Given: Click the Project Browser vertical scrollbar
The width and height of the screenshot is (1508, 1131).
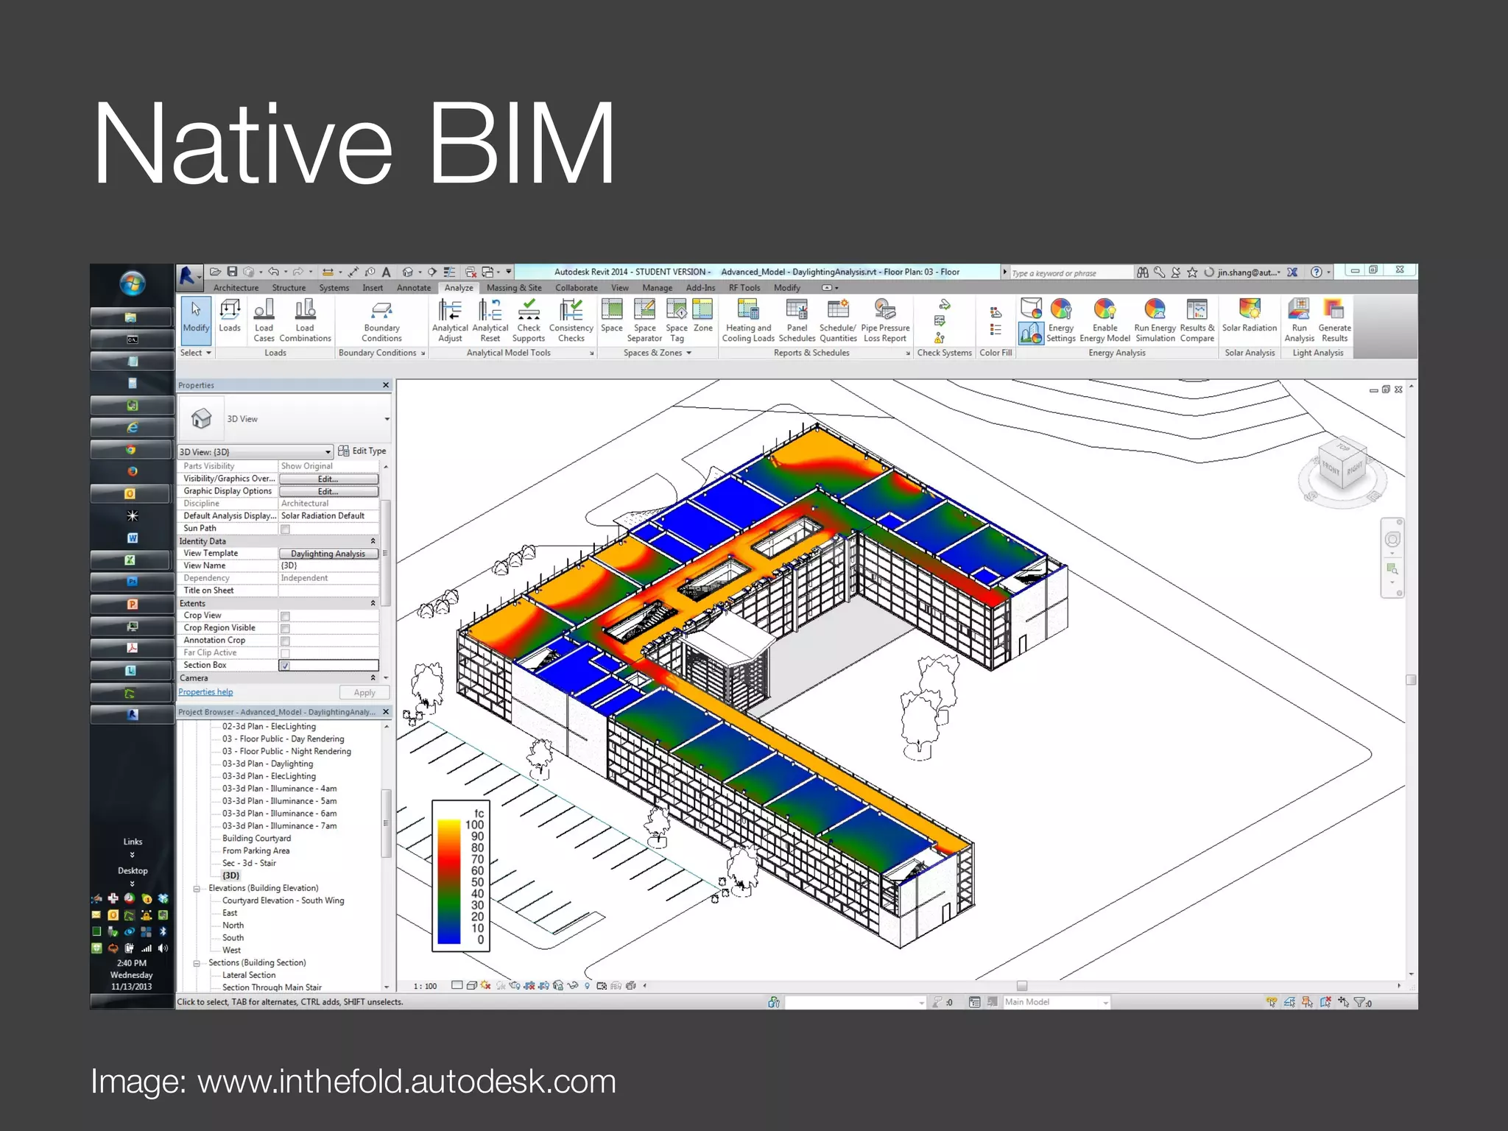Looking at the screenshot, I should (x=386, y=824).
